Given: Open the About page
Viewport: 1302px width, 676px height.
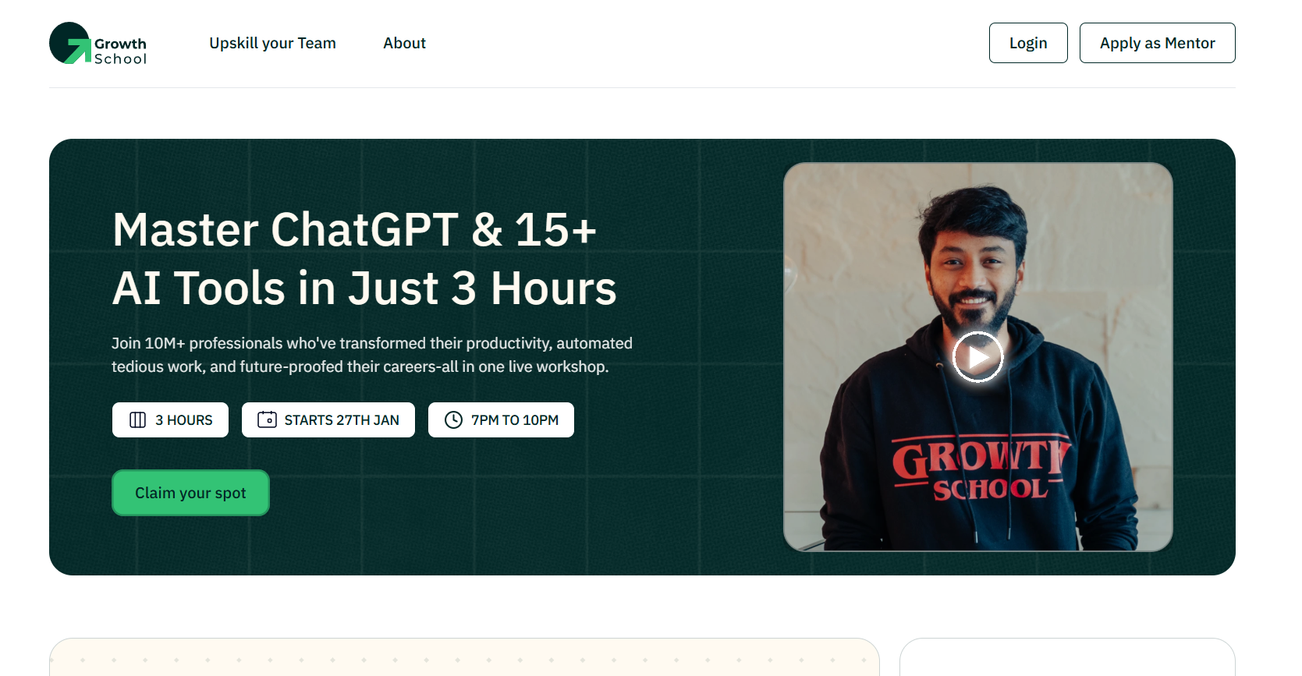Looking at the screenshot, I should [404, 43].
